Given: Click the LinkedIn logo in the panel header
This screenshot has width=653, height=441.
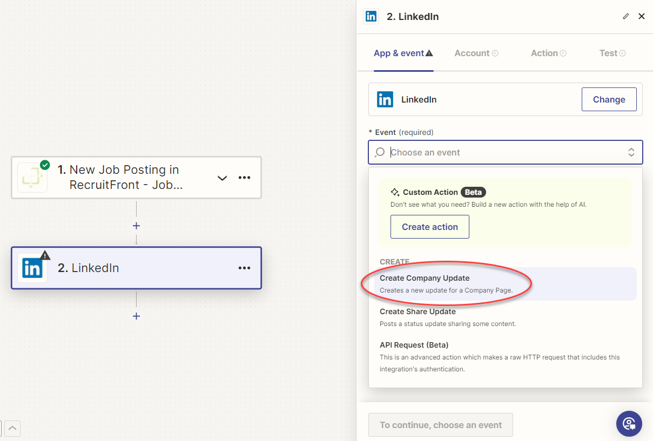Looking at the screenshot, I should [371, 16].
